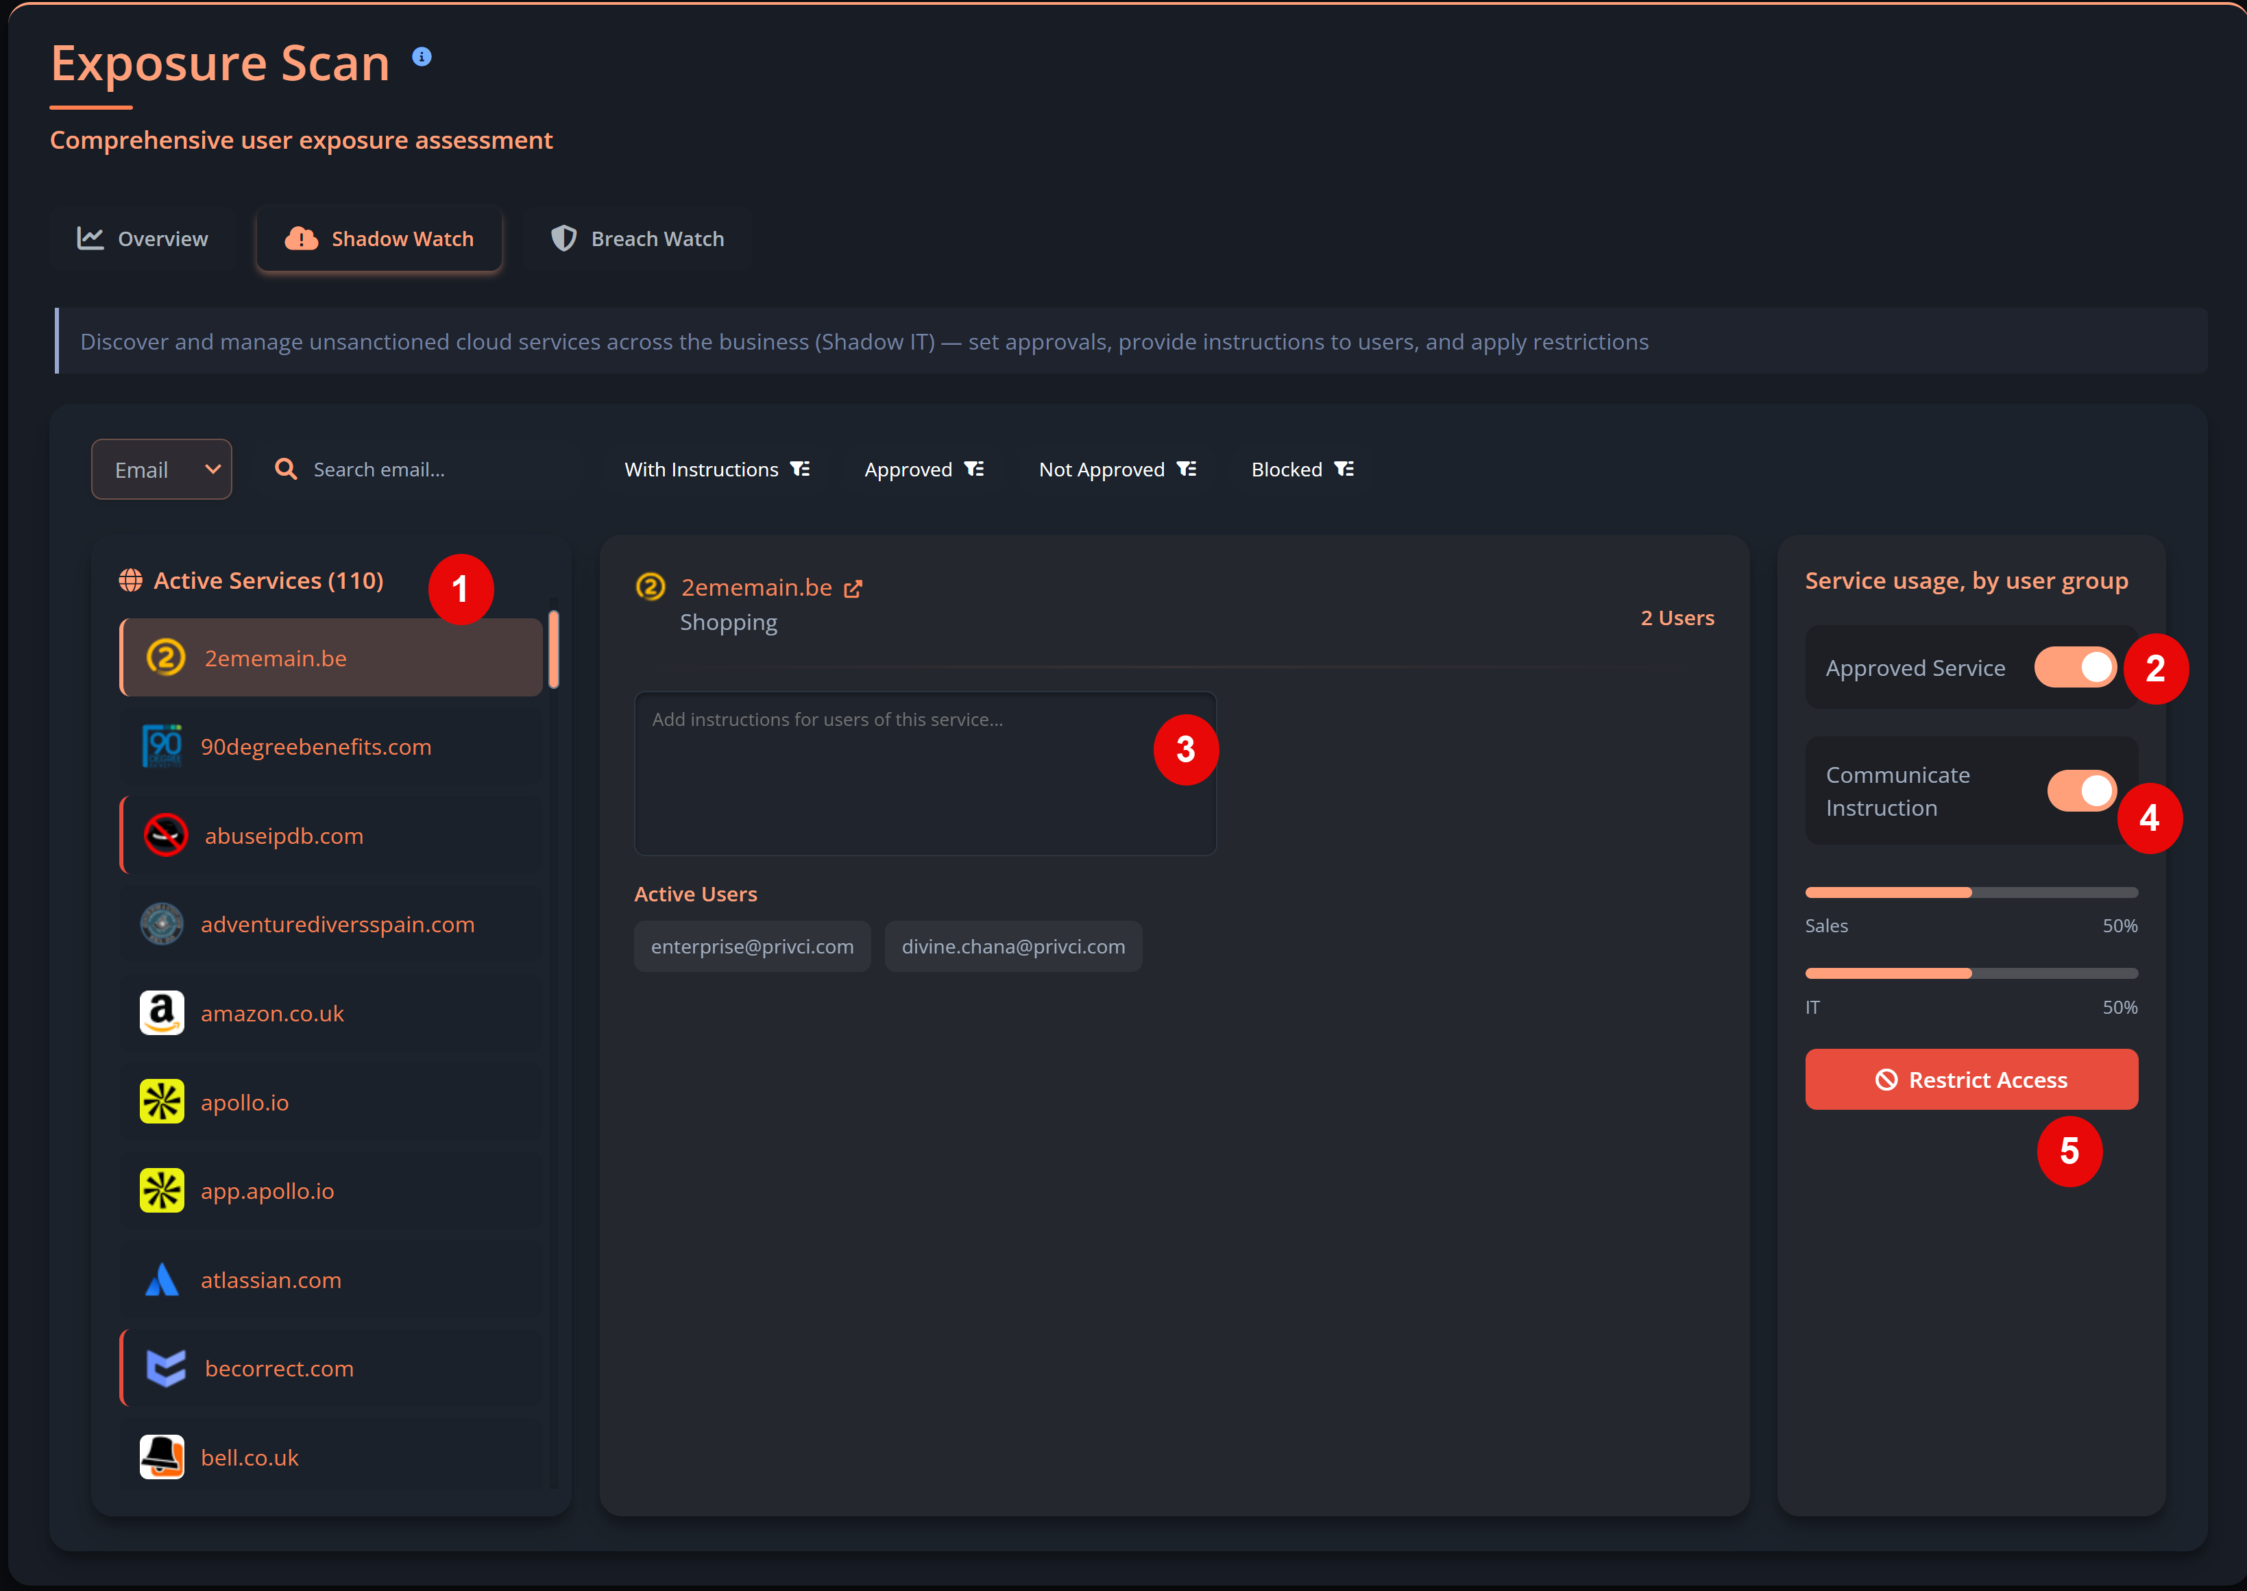Select the amazon.co.uk service icon
The image size is (2247, 1591).
[162, 1013]
